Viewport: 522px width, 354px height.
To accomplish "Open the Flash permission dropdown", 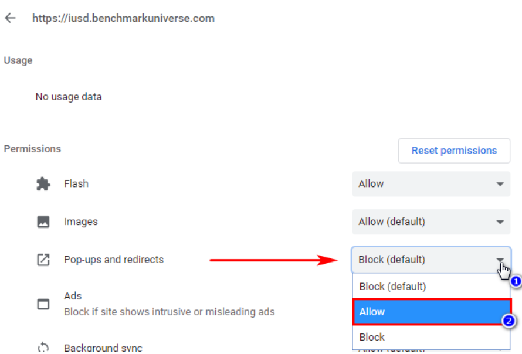I will click(431, 183).
